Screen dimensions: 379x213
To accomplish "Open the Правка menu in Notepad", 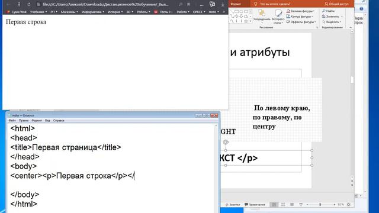I will 24,120.
